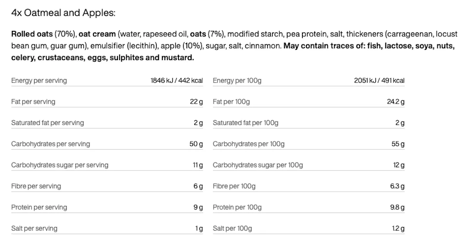
Task: Click the '1846 kJ / 442 kcal' value
Action: coord(177,81)
